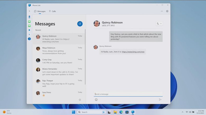Click the info icon below message list
206x115 pixels.
tap(80, 100)
